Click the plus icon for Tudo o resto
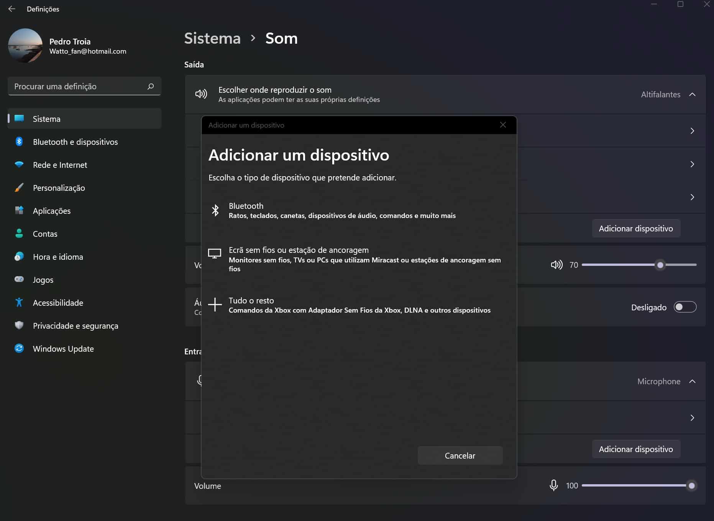This screenshot has width=714, height=521. [x=215, y=305]
